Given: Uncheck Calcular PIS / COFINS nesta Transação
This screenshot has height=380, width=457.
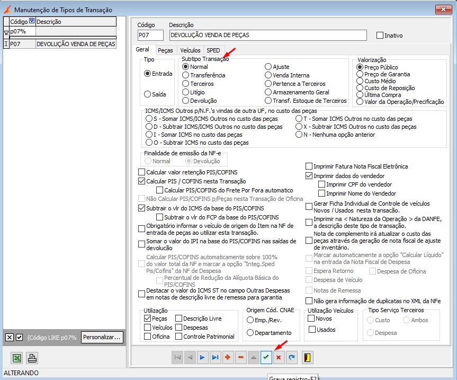Looking at the screenshot, I should click(x=141, y=181).
